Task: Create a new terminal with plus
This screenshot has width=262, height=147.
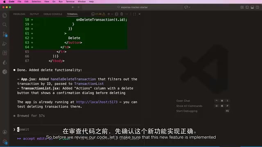Action: click(x=108, y=14)
